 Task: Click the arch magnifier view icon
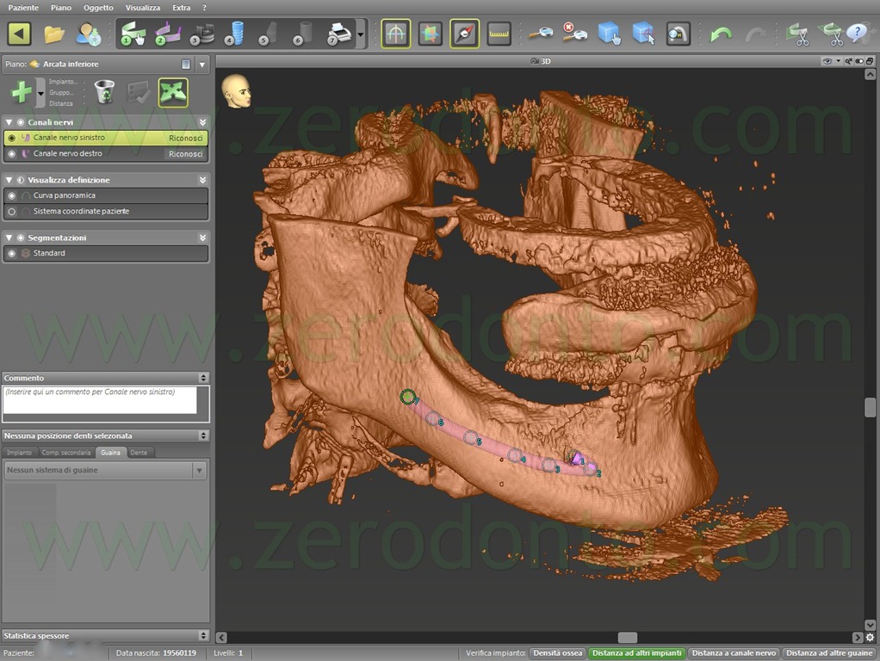(678, 34)
